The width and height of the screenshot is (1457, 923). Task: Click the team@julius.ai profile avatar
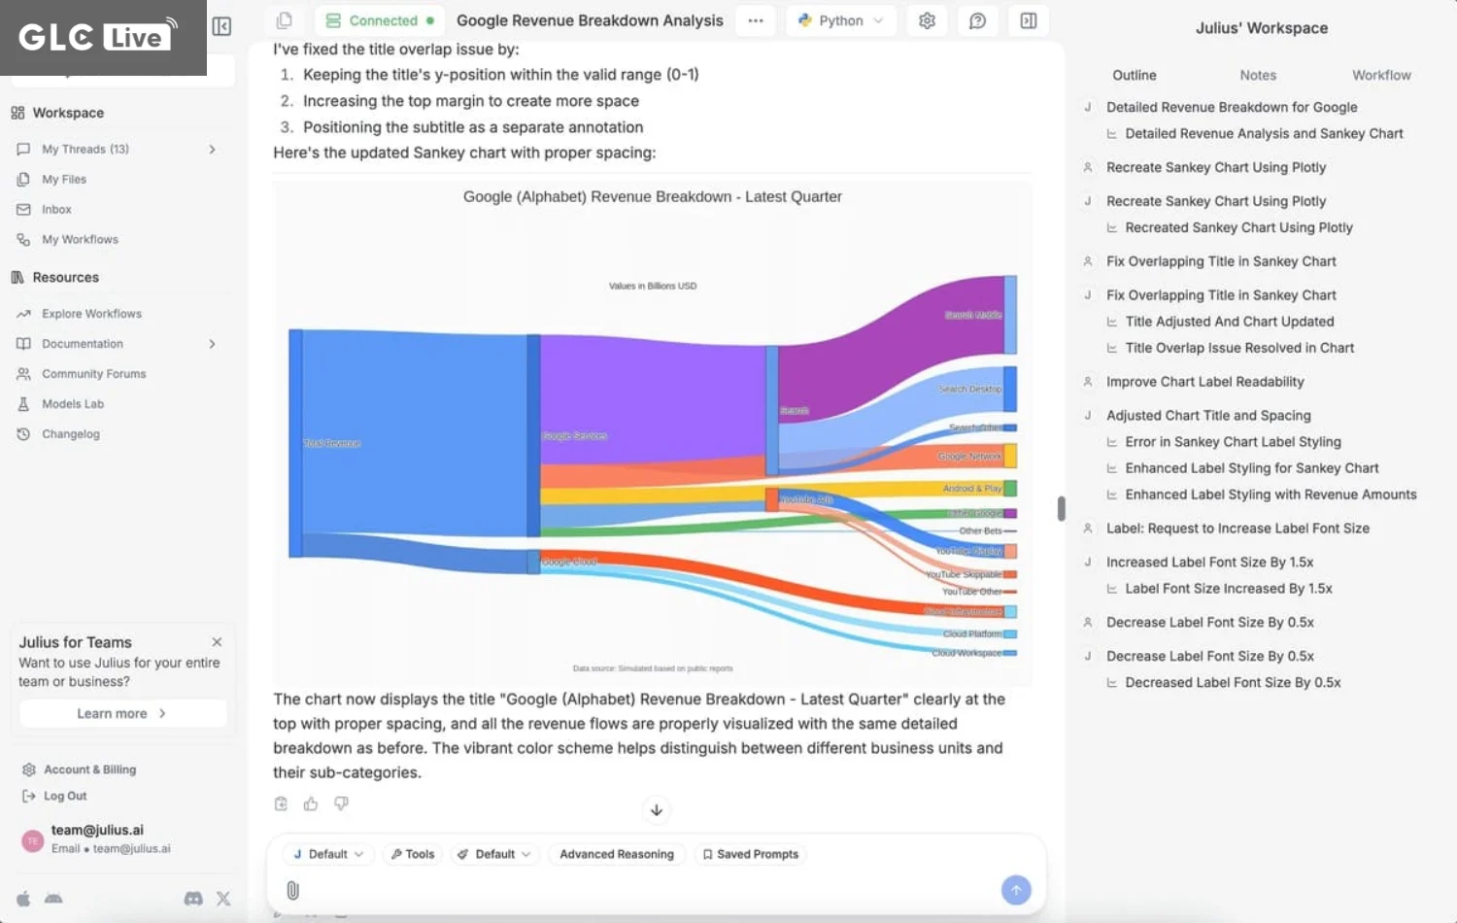pyautogui.click(x=33, y=840)
